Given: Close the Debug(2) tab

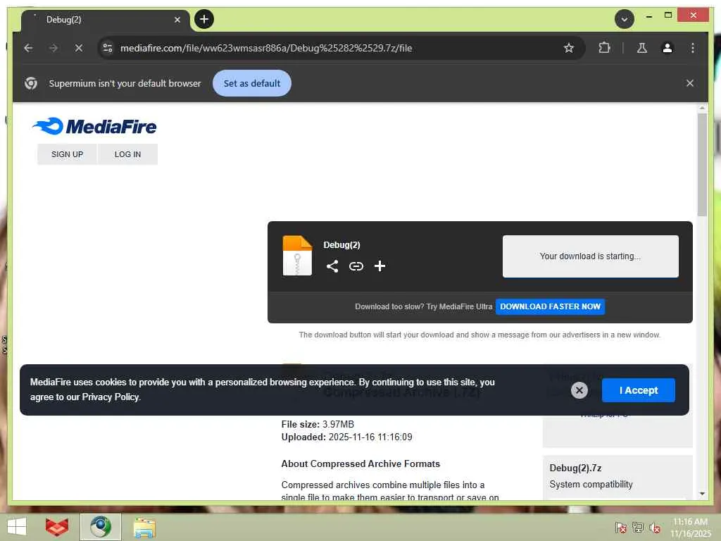Looking at the screenshot, I should pos(177,20).
